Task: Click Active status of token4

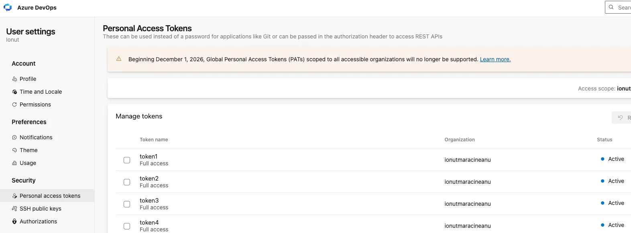Action: click(613, 225)
